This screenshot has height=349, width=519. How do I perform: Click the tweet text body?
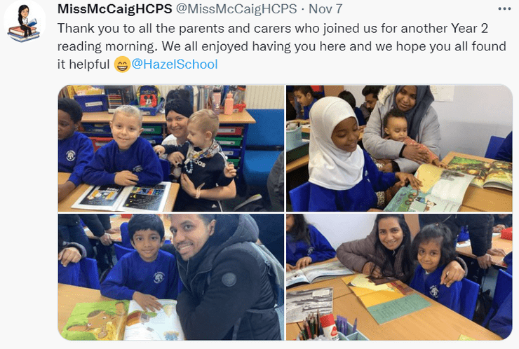[281, 46]
